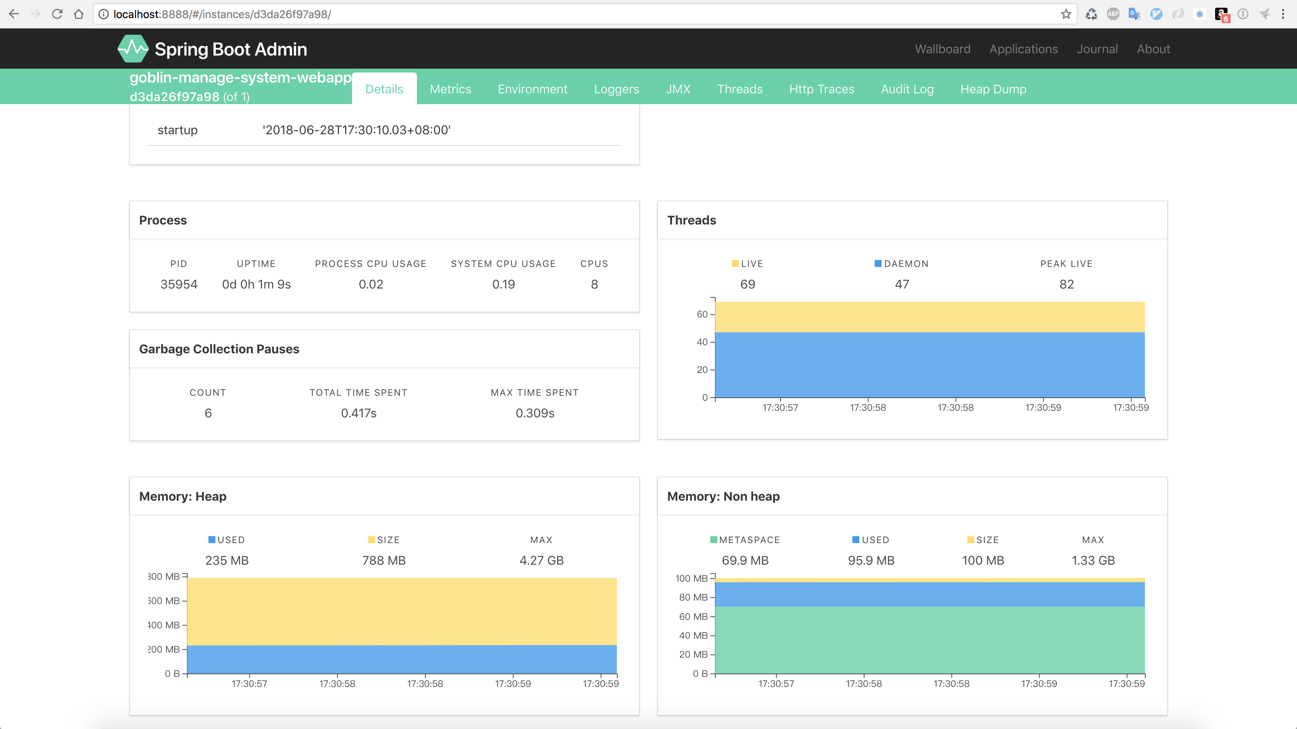Screen dimensions: 1297x729
Task: Switch to the Metrics tab
Action: coord(450,89)
